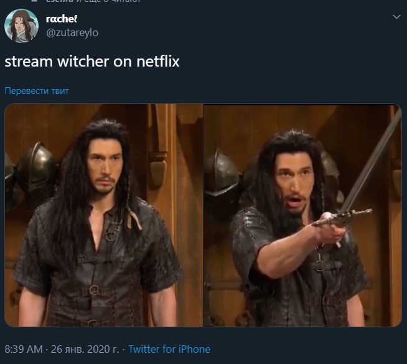Click the tweet text stream witcher on netflix
Viewport: 407px width, 364px height.
(92, 62)
